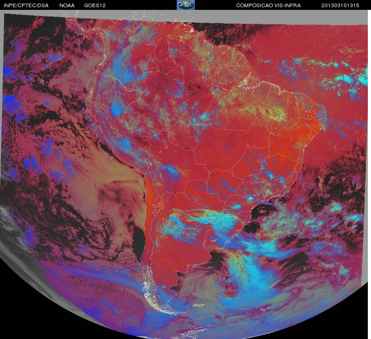The width and height of the screenshot is (371, 339).
Task: Click the COMPOSICAO VIS-INFRA title text
Action: point(268,5)
